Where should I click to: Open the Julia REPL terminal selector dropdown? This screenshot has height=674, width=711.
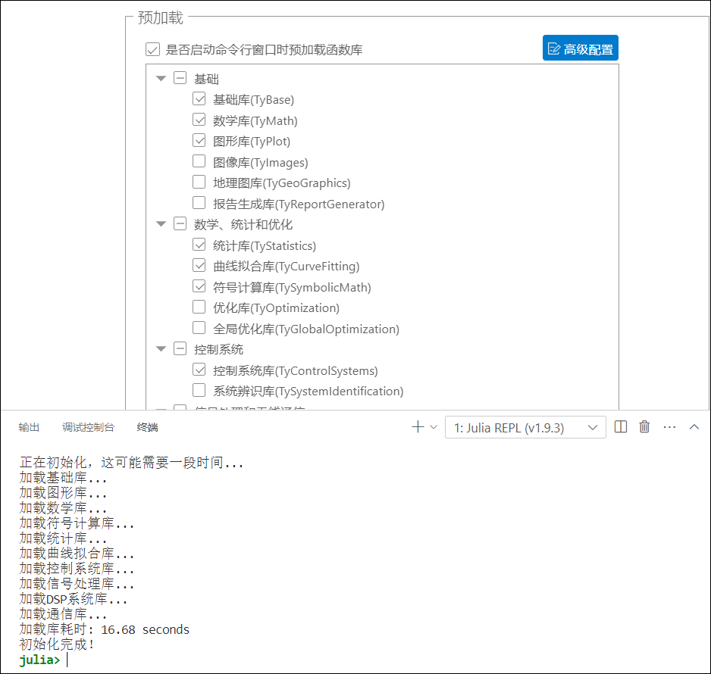point(525,428)
